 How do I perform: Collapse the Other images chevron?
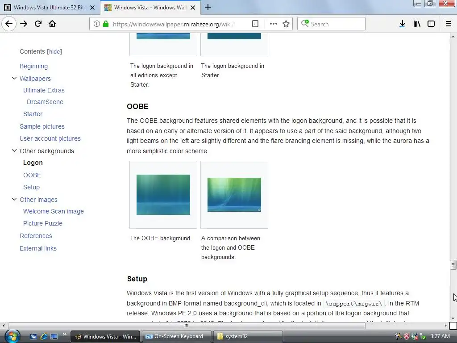pos(14,199)
